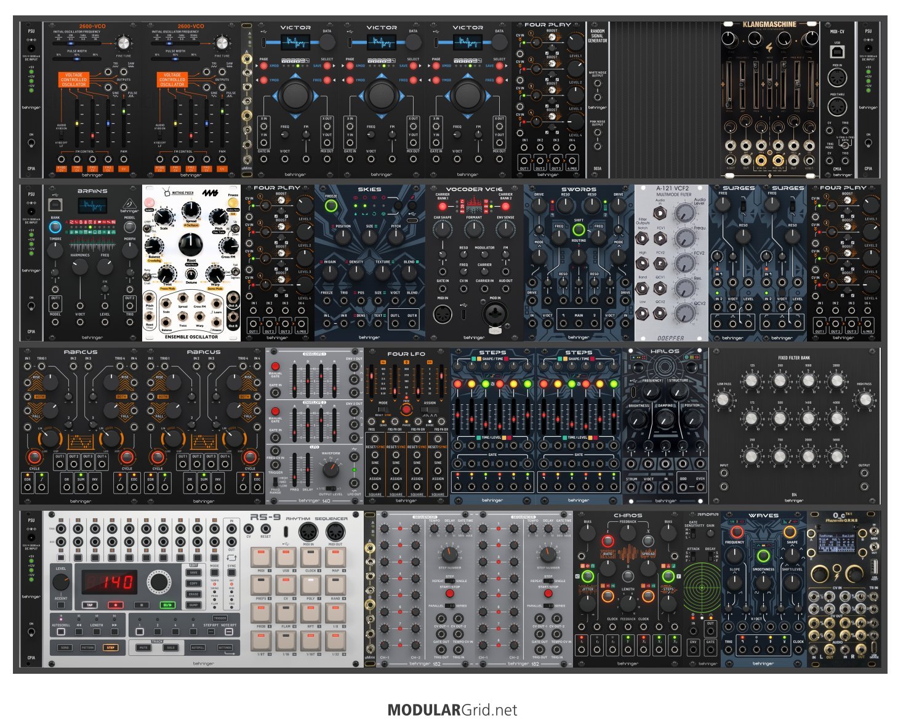Select PATTERN mode on the RS-9
Image resolution: width=906 pixels, height=723 pixels.
pyautogui.click(x=87, y=647)
